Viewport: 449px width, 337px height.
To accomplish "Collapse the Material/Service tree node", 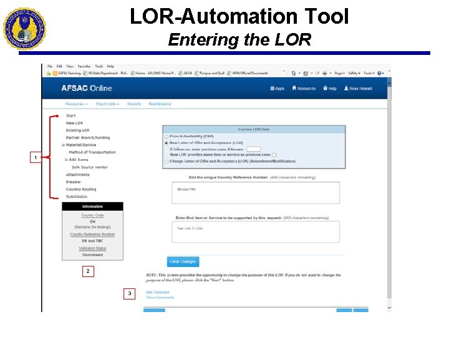I will tap(63, 145).
